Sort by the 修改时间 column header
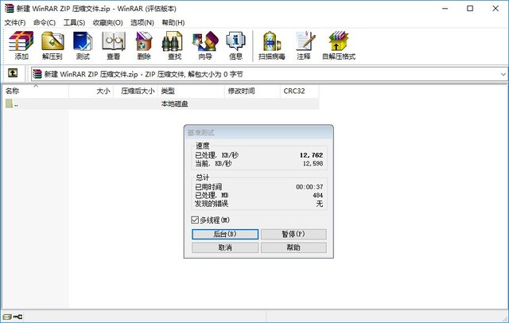This screenshot has width=509, height=323. [252, 91]
